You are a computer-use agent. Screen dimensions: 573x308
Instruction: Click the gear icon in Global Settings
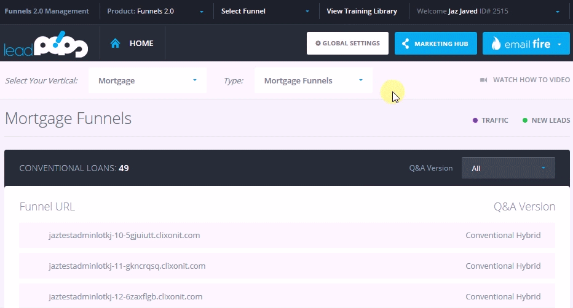click(318, 44)
